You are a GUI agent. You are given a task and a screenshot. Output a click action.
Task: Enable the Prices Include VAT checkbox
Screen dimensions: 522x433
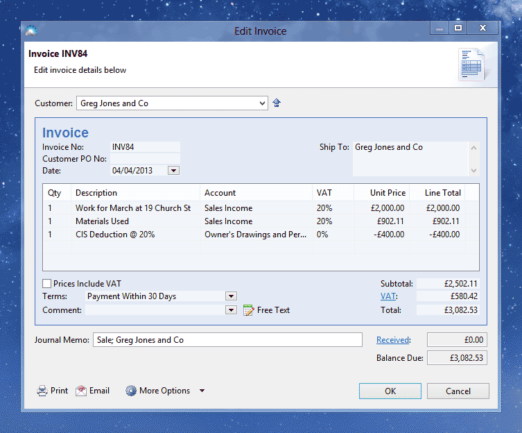pyautogui.click(x=47, y=284)
